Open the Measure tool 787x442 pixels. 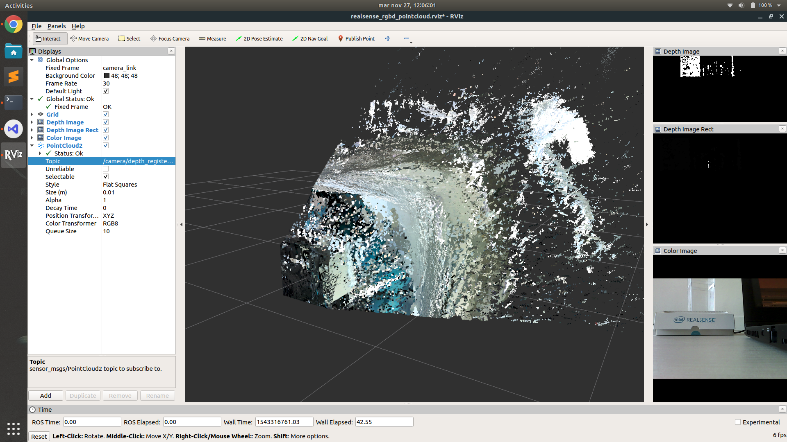tap(212, 38)
